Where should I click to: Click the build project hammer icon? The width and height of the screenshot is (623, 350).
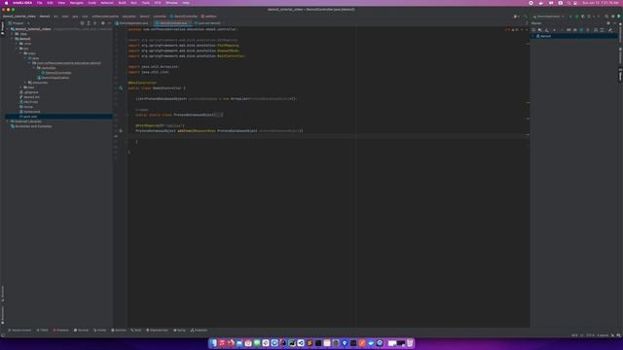(526, 17)
